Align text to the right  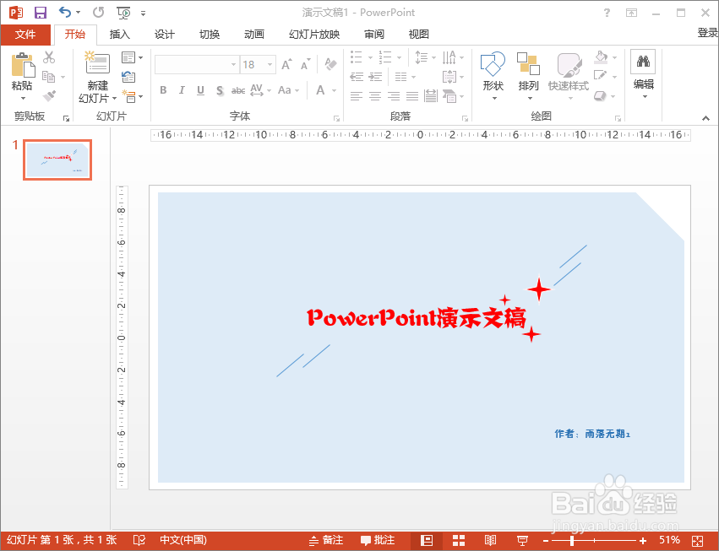pos(394,95)
